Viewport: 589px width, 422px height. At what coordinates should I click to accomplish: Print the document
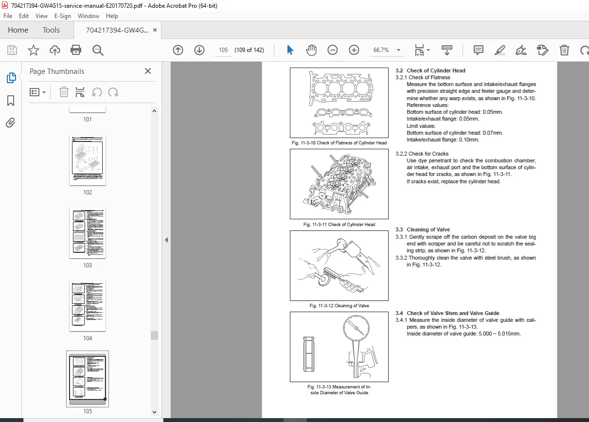(x=76, y=50)
